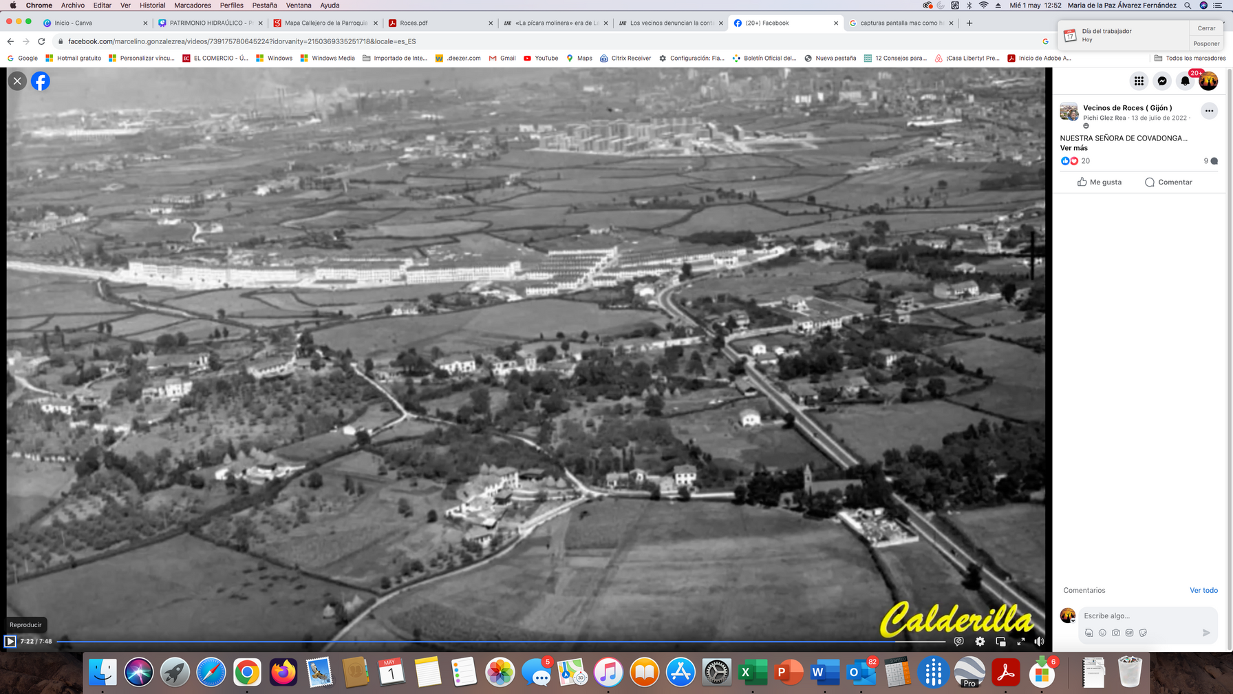Open the Marcadores menu in menu bar

point(193,5)
